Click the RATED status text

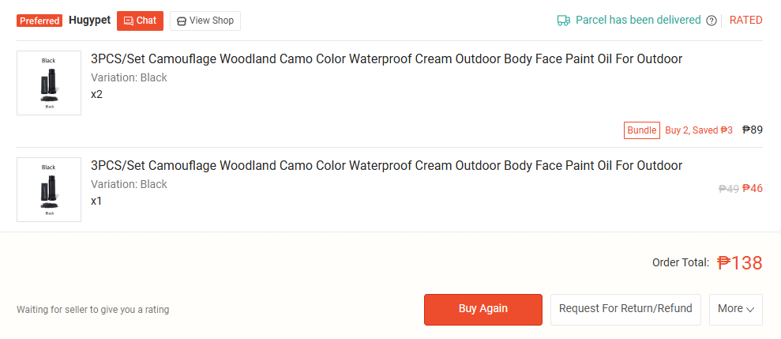(x=745, y=21)
